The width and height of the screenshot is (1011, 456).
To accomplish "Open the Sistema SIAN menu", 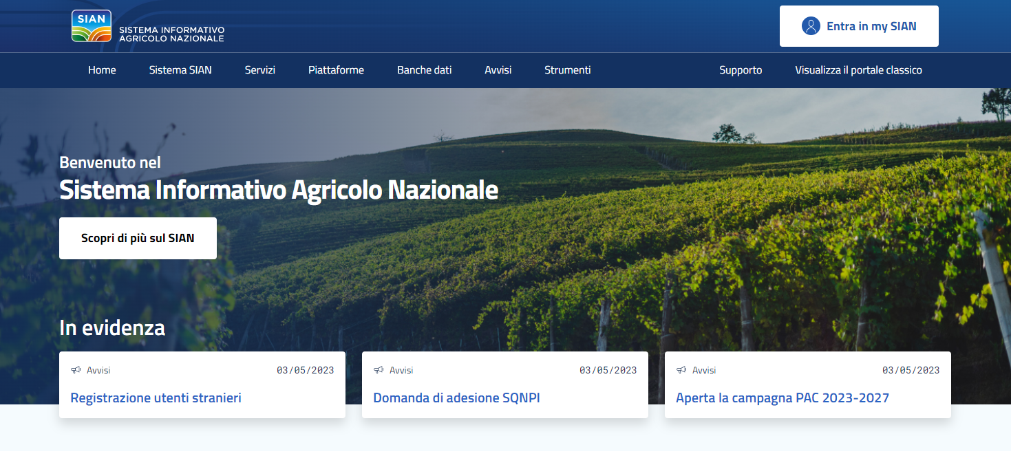I will tap(180, 70).
